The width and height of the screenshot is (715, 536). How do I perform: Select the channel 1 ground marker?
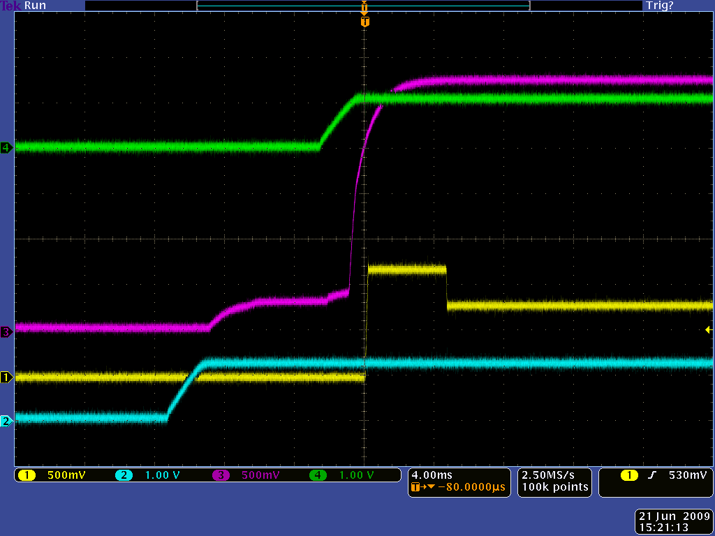click(6, 378)
